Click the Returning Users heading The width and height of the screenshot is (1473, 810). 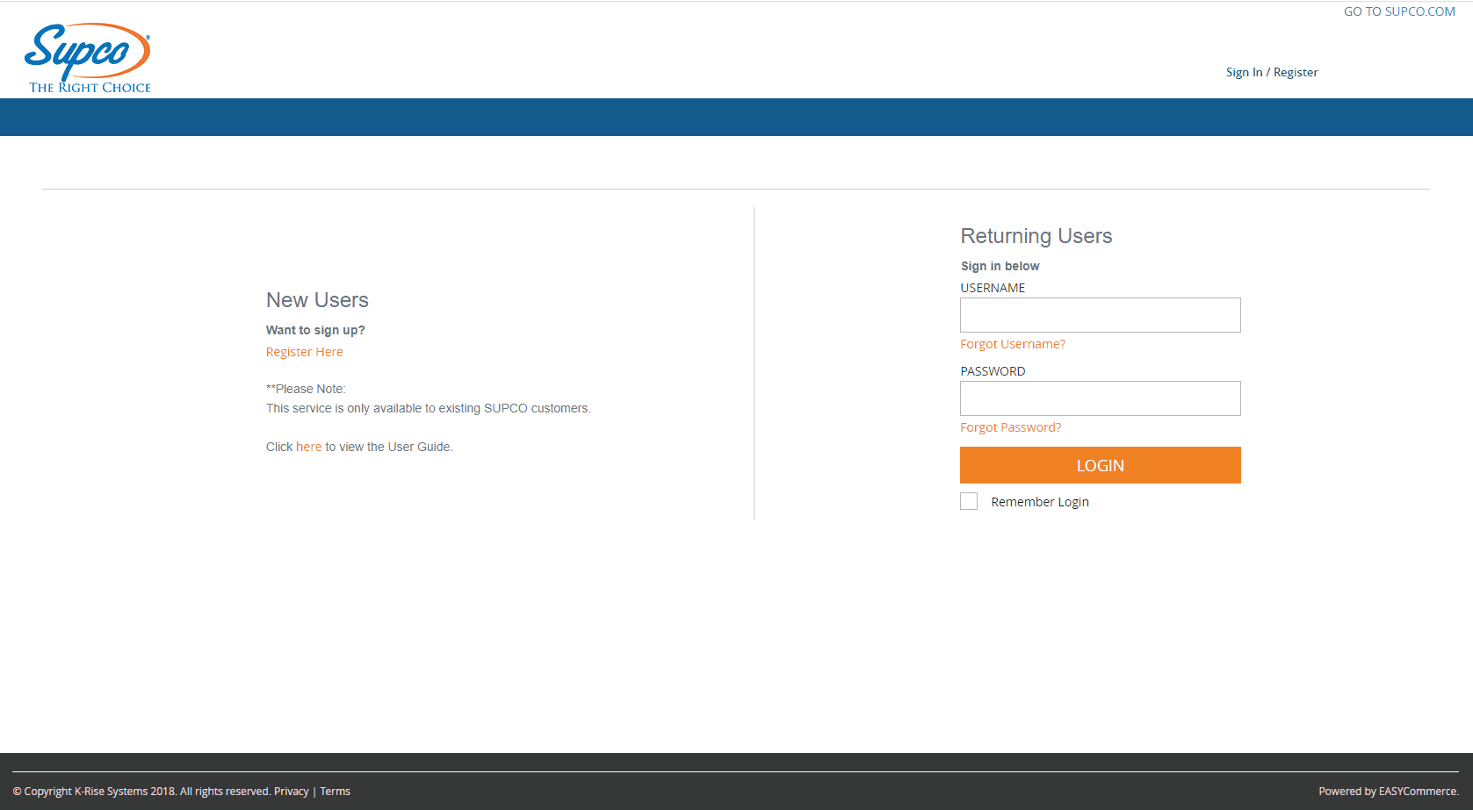[x=1036, y=236]
